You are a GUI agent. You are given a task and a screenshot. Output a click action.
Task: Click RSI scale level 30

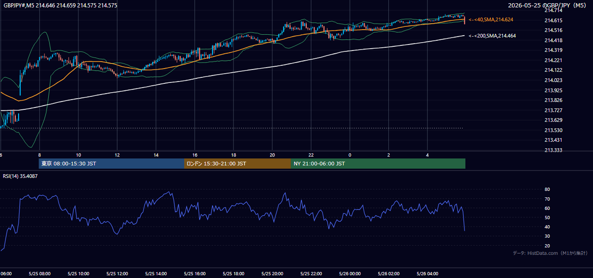[x=547, y=236]
